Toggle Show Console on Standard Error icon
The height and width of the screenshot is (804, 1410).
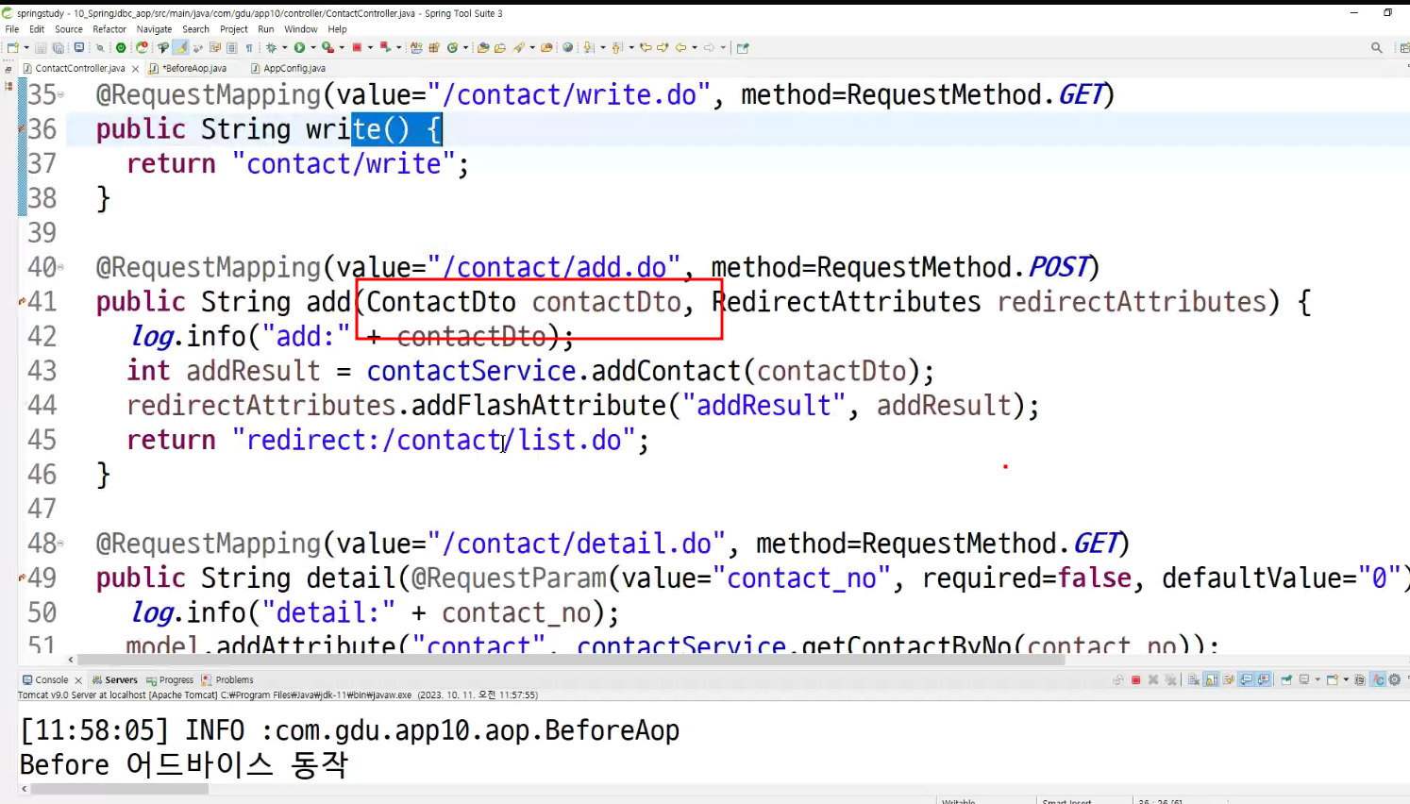click(x=1264, y=679)
